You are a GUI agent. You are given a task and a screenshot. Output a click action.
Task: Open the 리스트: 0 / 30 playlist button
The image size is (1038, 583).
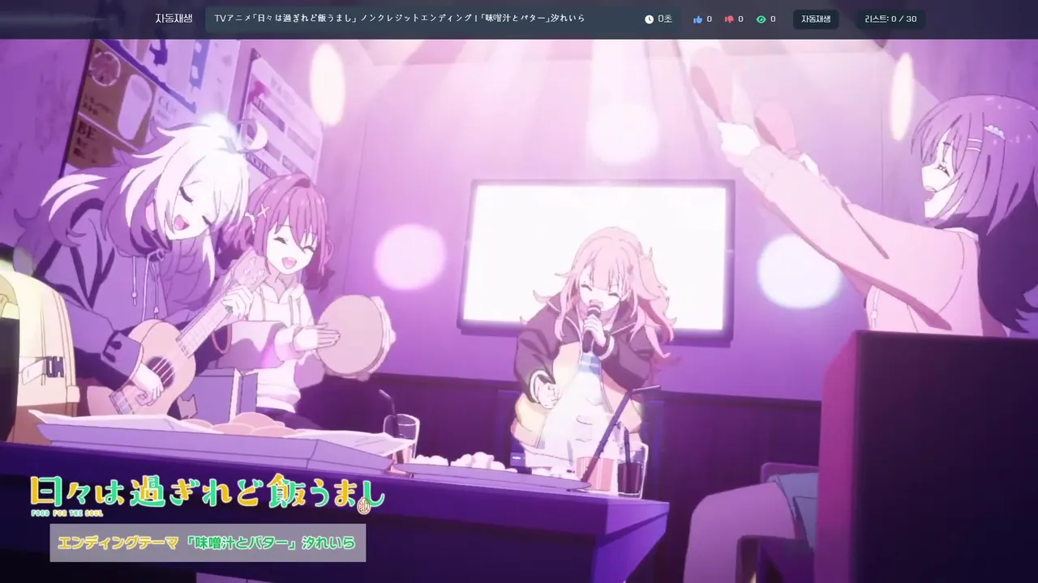[890, 19]
